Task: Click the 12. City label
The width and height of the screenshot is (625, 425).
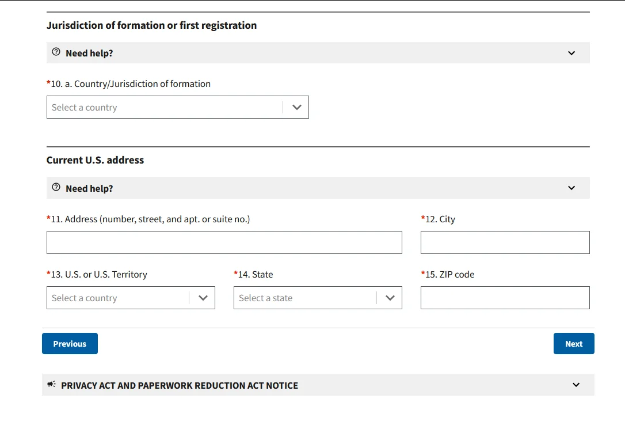Action: pyautogui.click(x=438, y=219)
